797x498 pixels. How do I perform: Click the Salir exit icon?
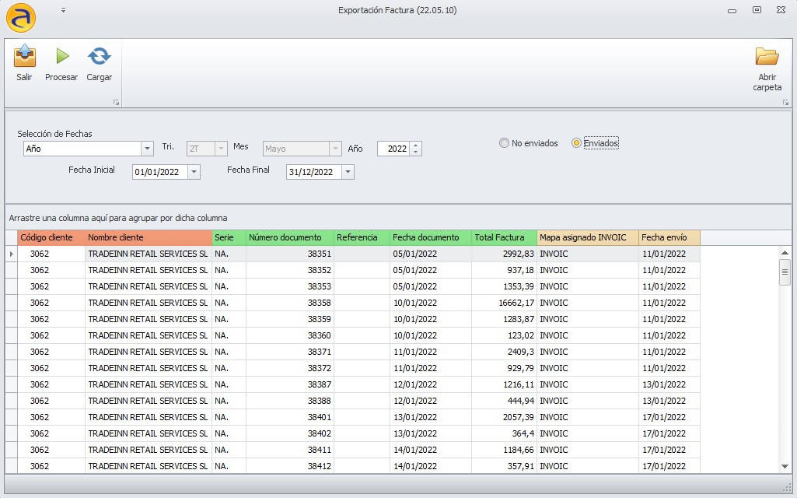[x=25, y=57]
